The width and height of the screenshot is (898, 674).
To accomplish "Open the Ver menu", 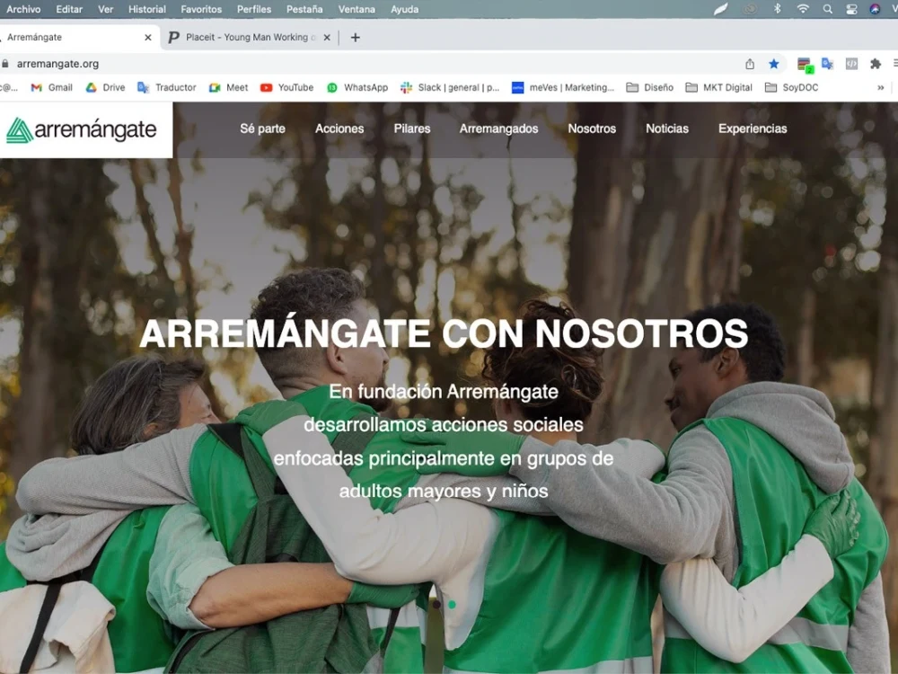I will click(x=105, y=9).
